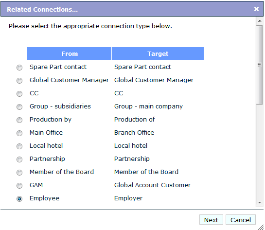Click the Next button

(x=211, y=220)
